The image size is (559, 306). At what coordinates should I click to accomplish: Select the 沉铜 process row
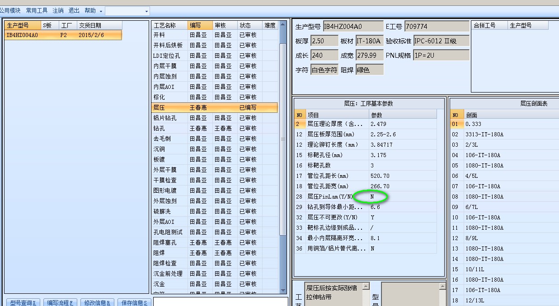pyautogui.click(x=215, y=149)
